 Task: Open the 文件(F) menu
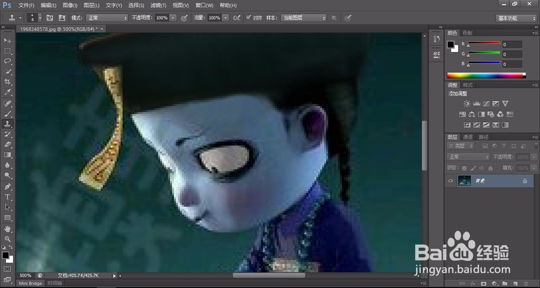click(26, 5)
